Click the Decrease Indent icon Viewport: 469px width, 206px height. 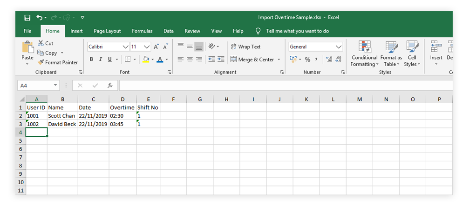pyautogui.click(x=212, y=60)
